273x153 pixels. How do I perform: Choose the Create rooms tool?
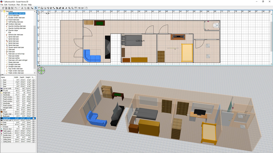tap(45, 8)
